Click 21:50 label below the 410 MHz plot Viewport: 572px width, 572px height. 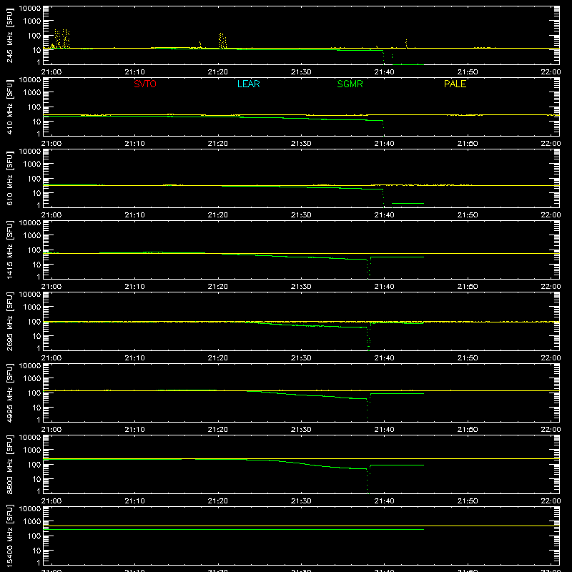[468, 144]
